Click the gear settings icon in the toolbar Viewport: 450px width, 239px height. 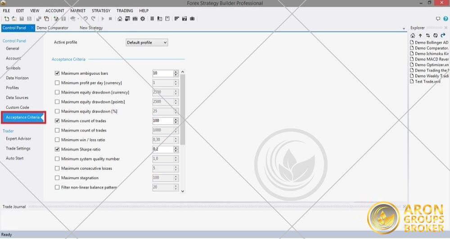click(x=143, y=19)
